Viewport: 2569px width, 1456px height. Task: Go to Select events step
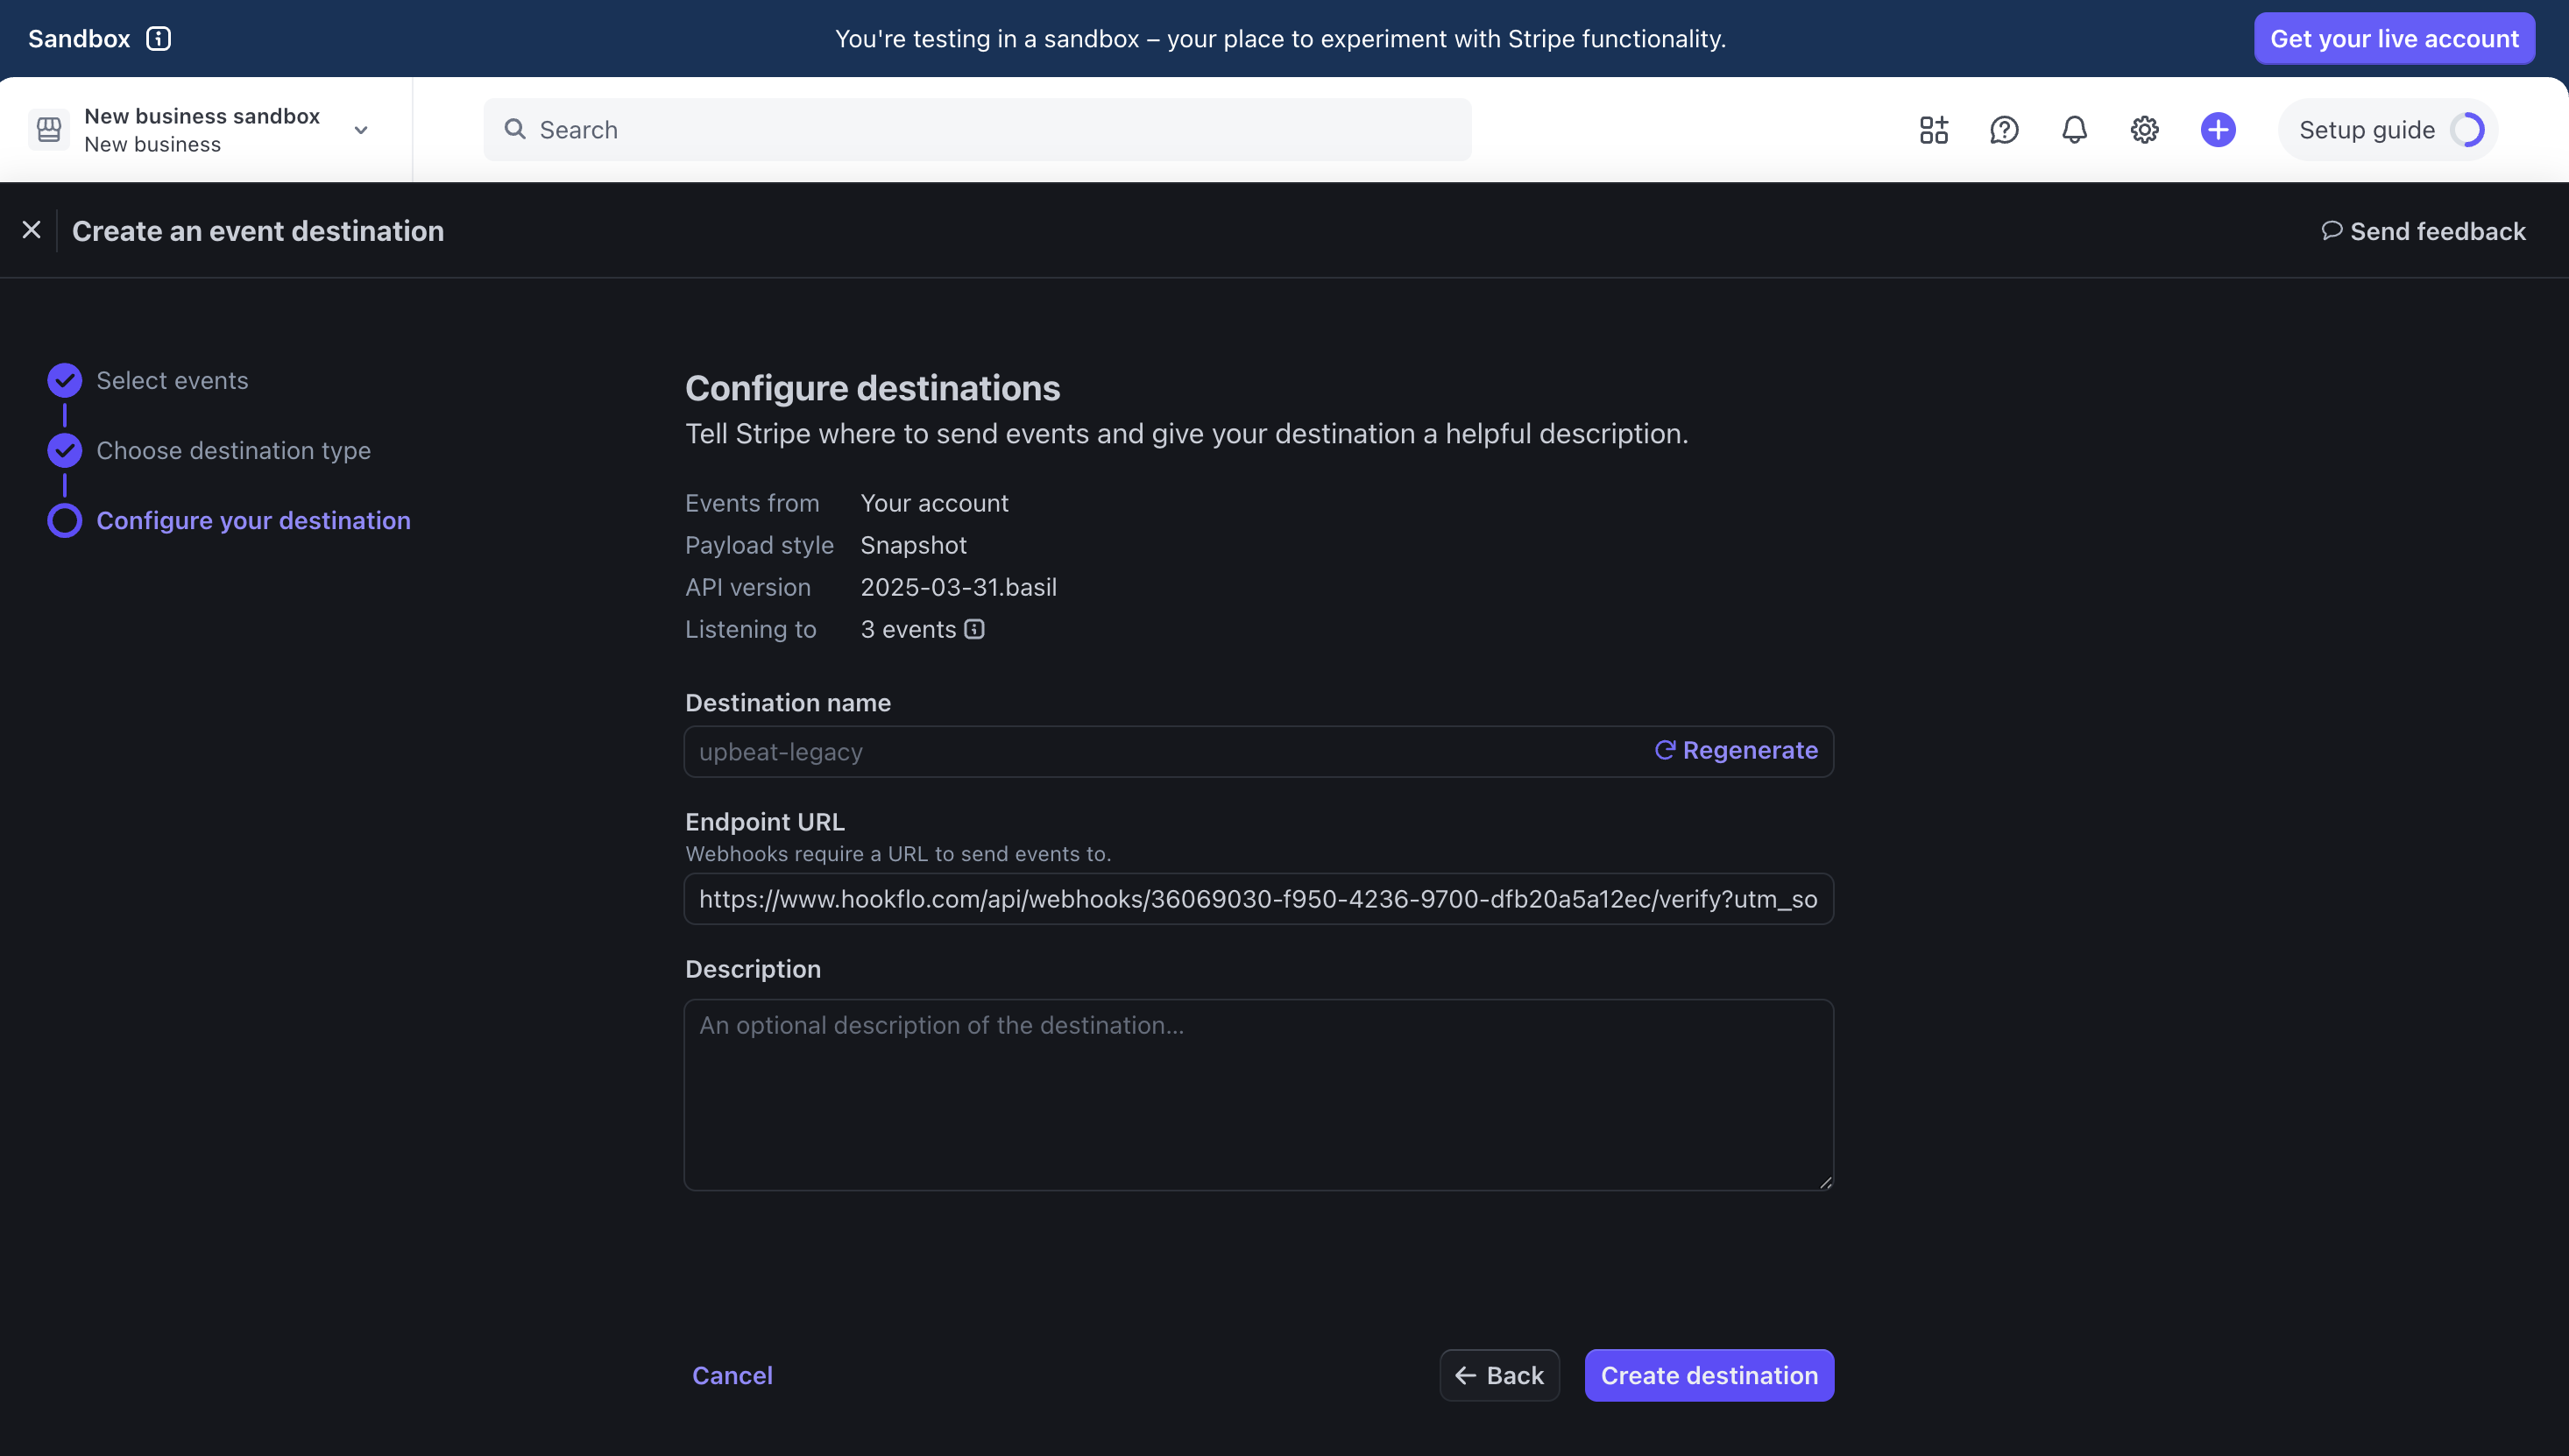tap(172, 380)
